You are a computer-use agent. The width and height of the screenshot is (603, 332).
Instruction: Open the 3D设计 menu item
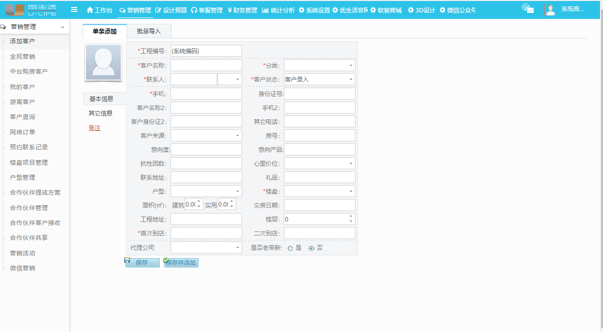pos(426,8)
